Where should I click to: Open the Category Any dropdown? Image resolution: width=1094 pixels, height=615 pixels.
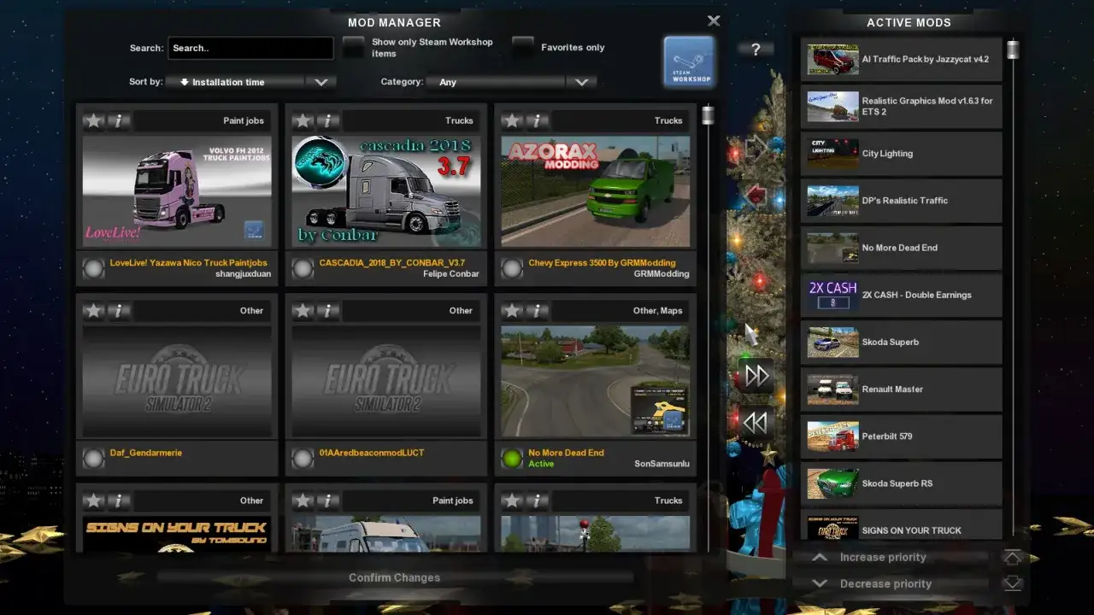click(x=511, y=82)
